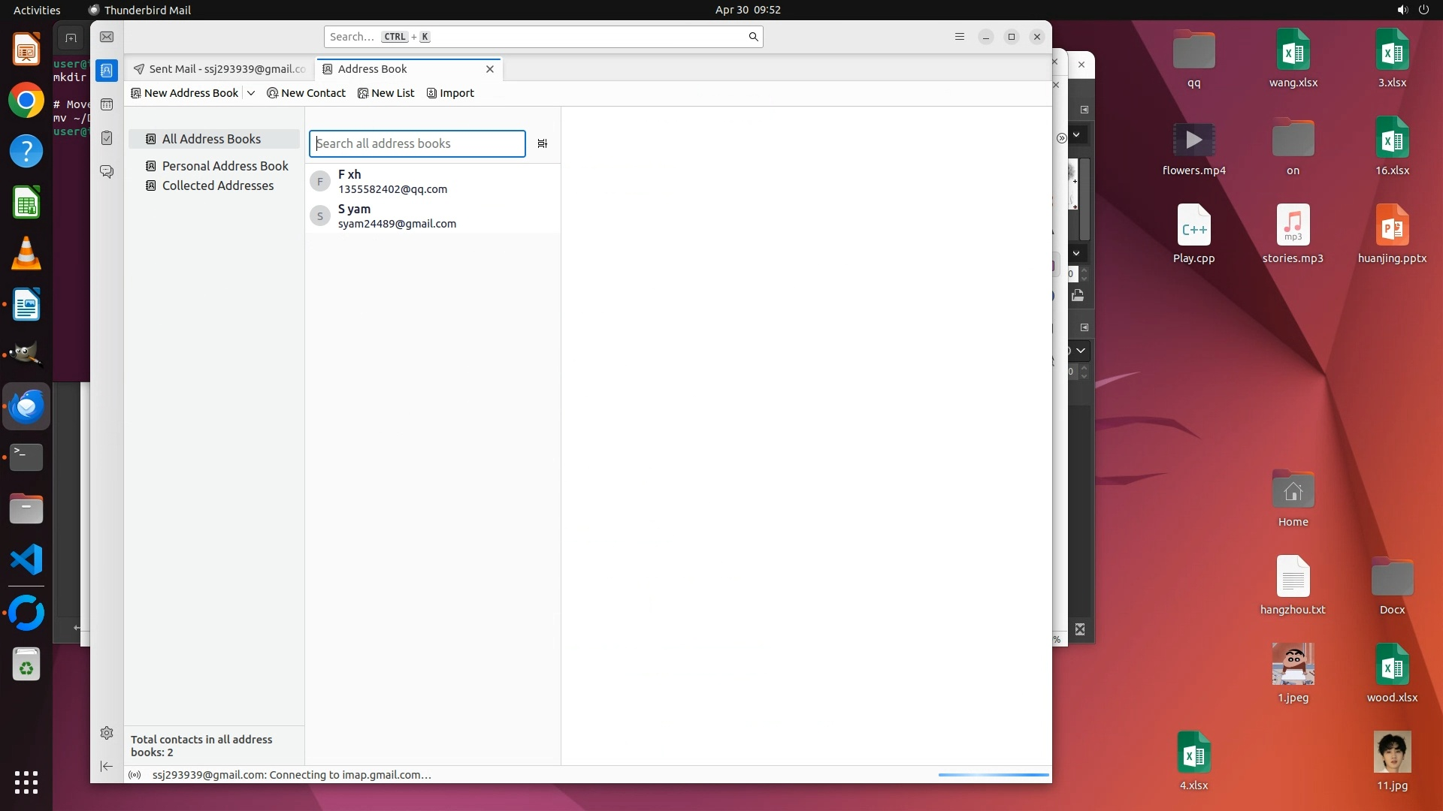
Task: Click the Search all address books field
Action: point(417,143)
